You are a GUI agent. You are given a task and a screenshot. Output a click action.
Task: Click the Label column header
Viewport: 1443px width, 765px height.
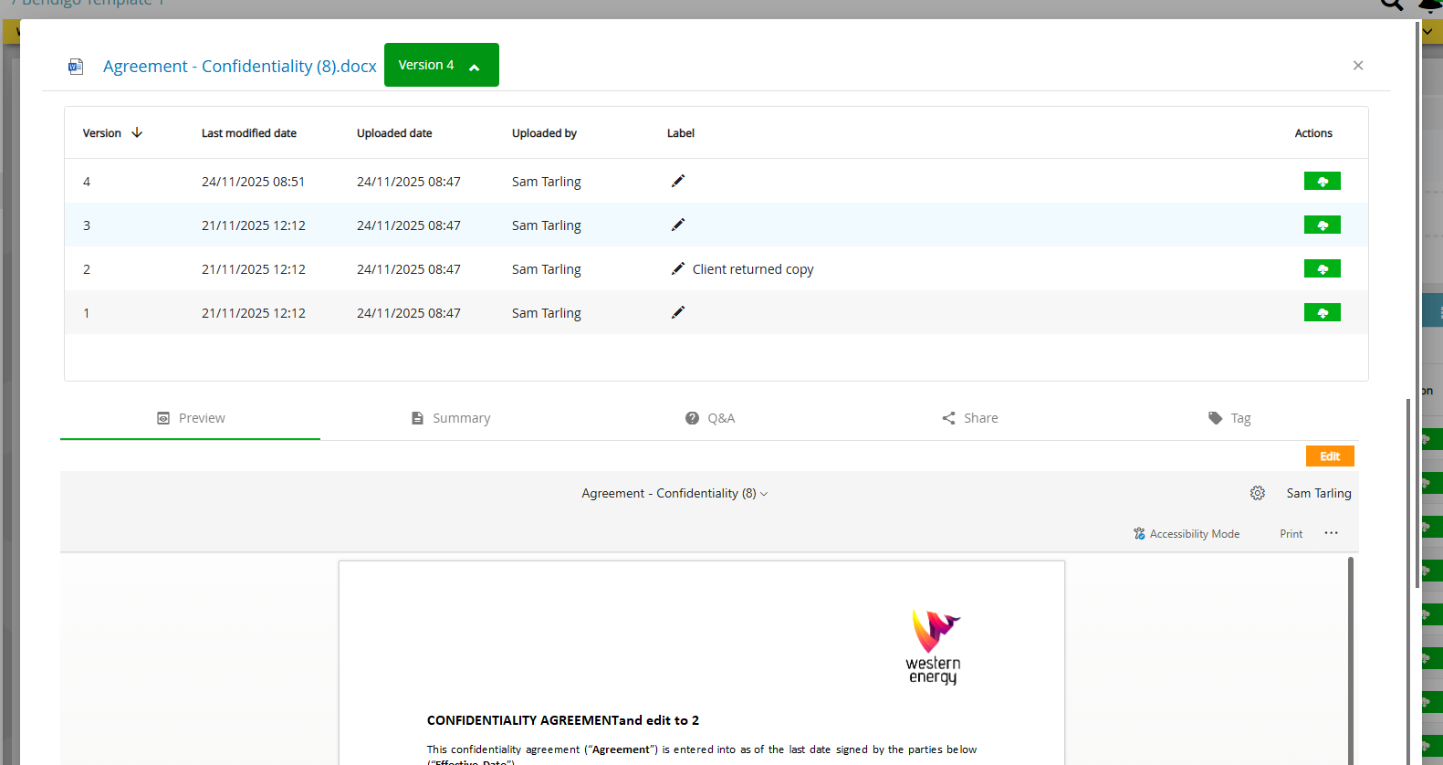681,133
